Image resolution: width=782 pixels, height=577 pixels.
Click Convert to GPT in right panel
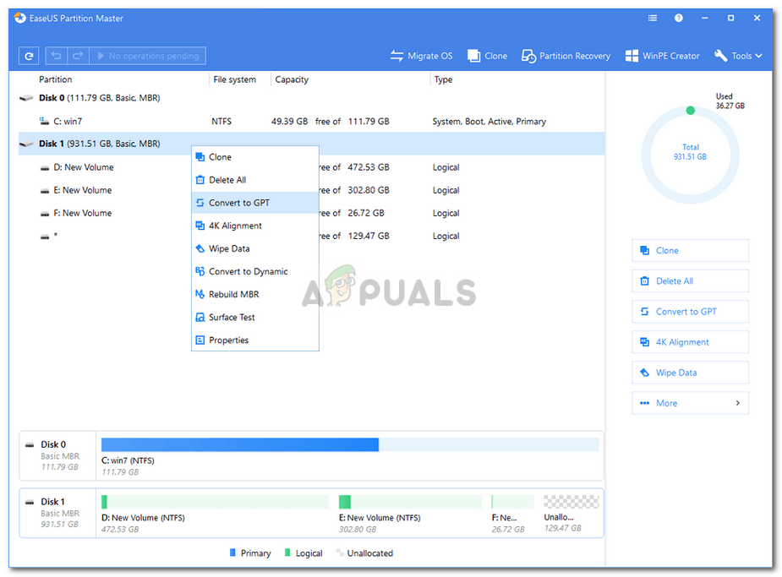690,312
